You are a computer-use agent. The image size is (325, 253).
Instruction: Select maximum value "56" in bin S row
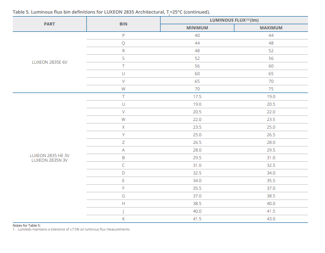tap(271, 59)
